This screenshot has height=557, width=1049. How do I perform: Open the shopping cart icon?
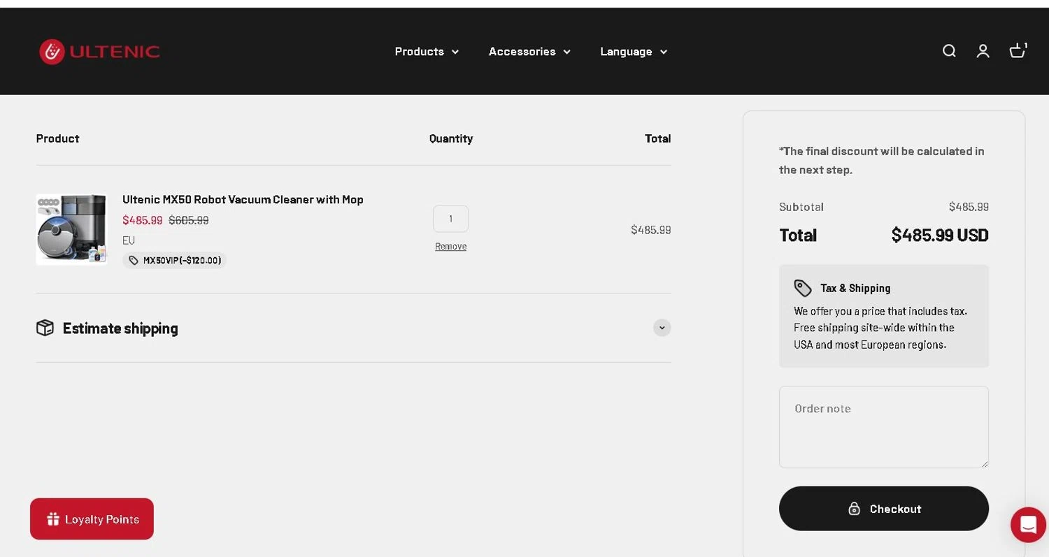coord(1018,50)
